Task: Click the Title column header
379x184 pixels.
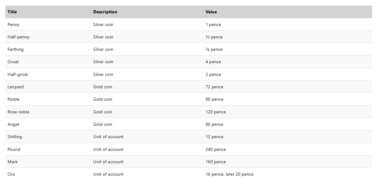Action: coord(12,12)
